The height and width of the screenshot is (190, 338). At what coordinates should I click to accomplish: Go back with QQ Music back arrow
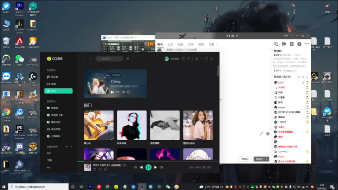tap(85, 59)
